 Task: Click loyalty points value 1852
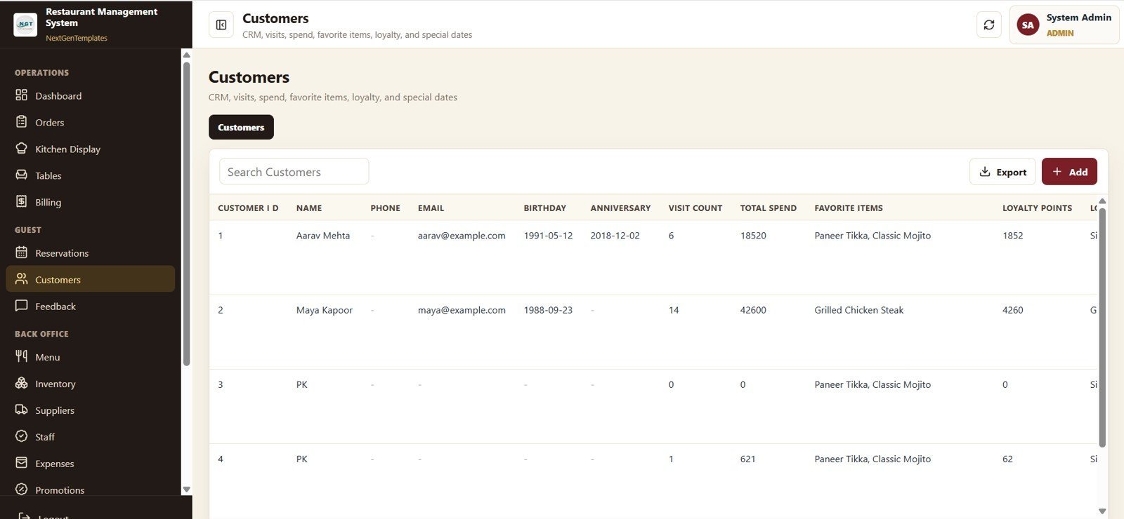pos(1012,236)
